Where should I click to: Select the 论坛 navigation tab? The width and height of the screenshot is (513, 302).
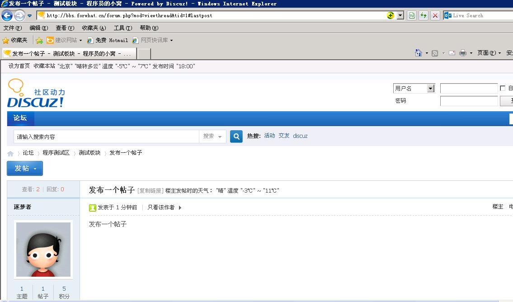point(20,118)
